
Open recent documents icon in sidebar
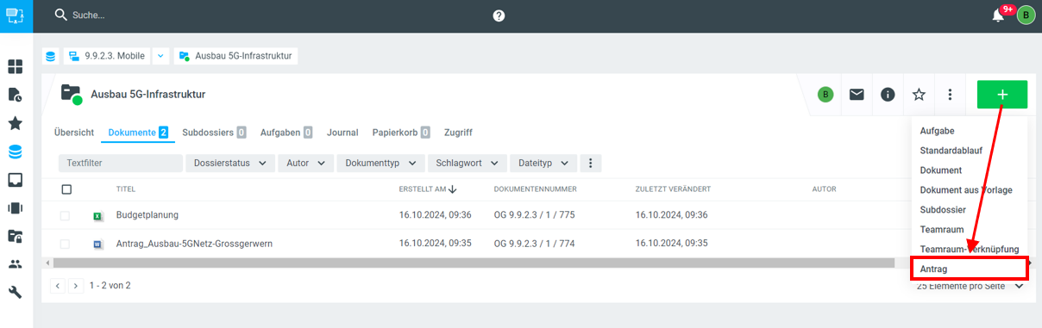[x=15, y=95]
